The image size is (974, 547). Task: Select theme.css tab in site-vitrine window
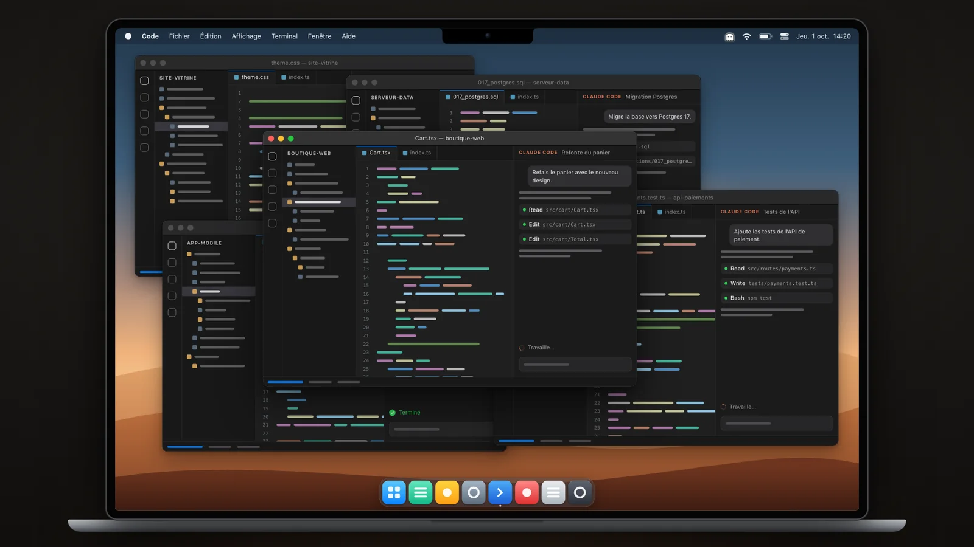point(251,77)
